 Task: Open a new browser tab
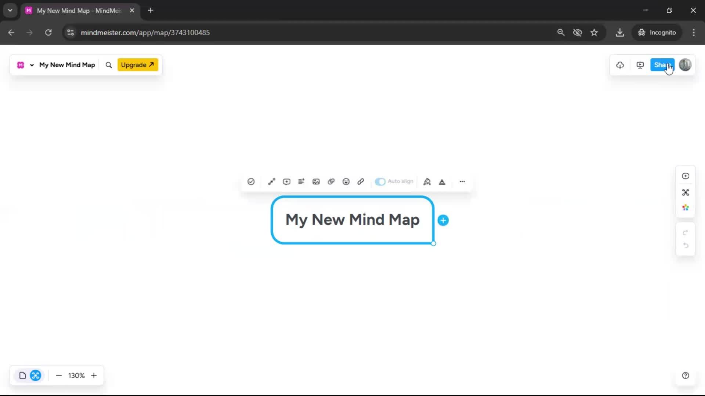coord(151,11)
